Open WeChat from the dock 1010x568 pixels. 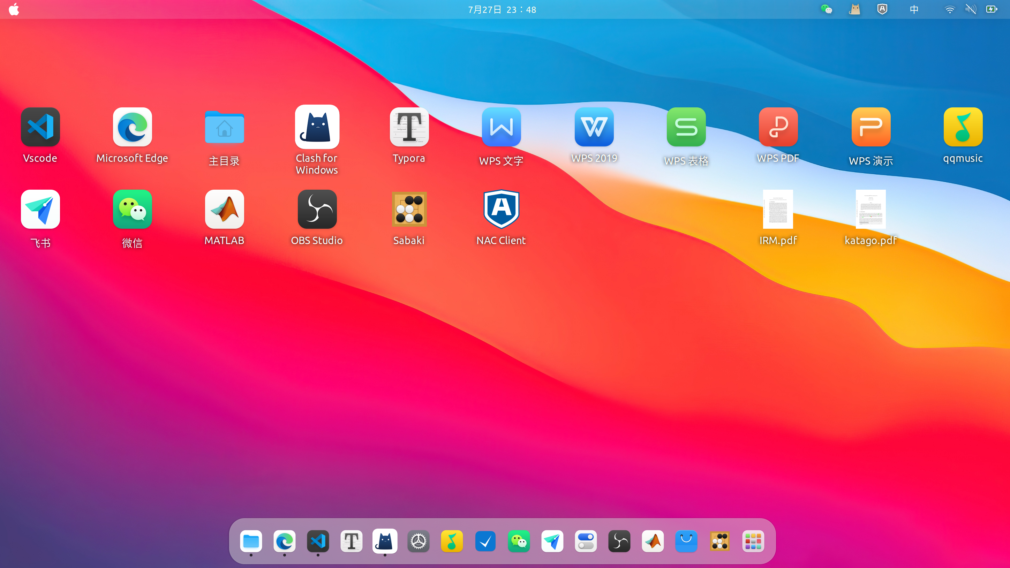[519, 542]
